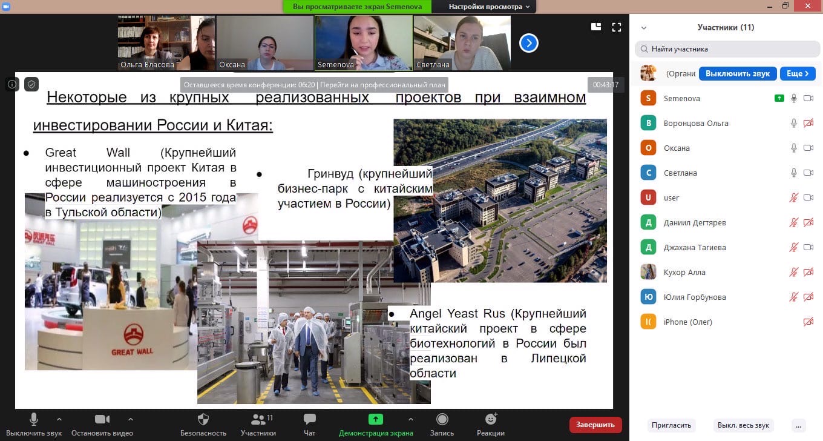Click the crossed camera icon of Кухор Алла
The image size is (823, 441).
point(808,272)
